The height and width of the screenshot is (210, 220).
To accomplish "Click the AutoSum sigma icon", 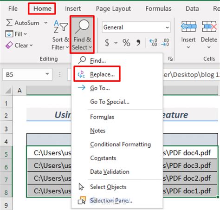I will pos(9,23).
